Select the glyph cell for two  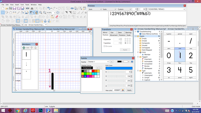click(191, 54)
